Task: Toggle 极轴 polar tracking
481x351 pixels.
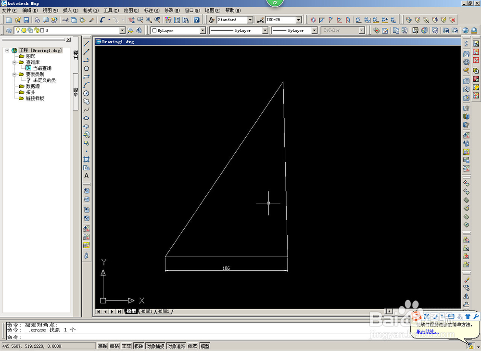Action: (x=139, y=346)
